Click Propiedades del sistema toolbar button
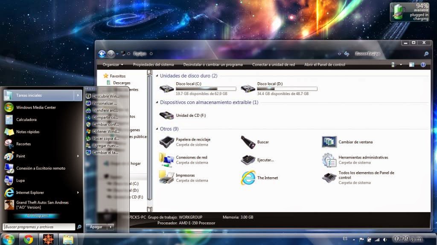 153,65
